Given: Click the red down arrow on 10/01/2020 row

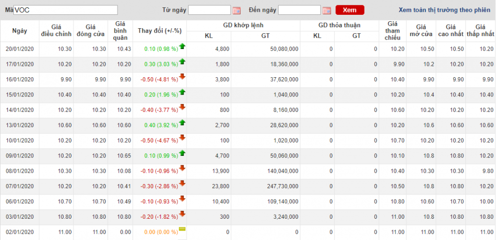Looking at the screenshot, I should (182, 138).
